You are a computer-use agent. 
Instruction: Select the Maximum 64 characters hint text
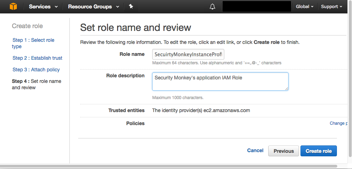point(217,63)
